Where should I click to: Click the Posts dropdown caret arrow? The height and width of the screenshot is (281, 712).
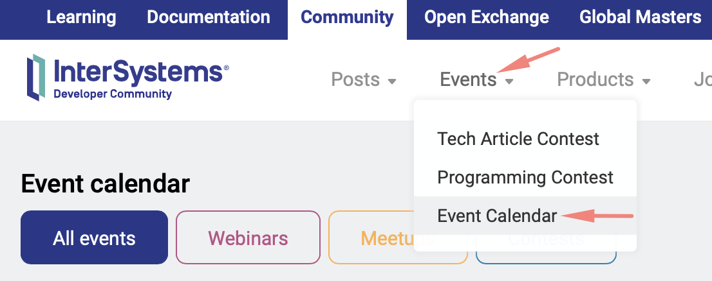coord(392,81)
